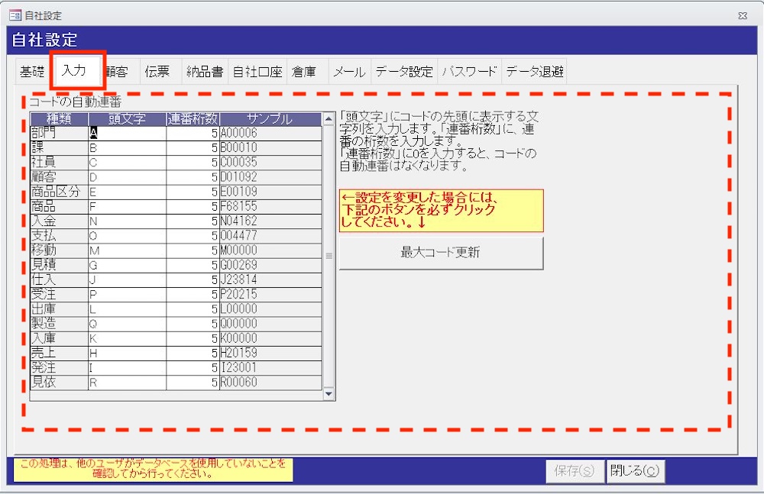The image size is (764, 494).
Task: Select the 伝票 tab
Action: coord(157,73)
